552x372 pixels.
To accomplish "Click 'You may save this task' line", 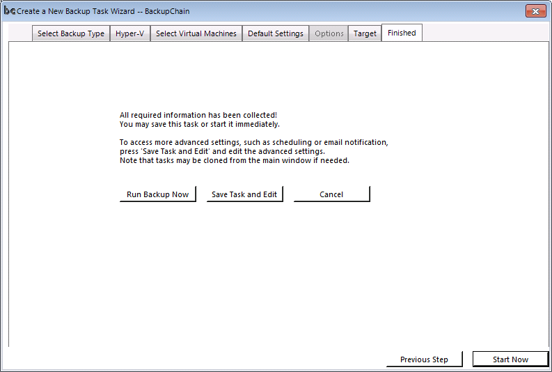I will [x=200, y=125].
